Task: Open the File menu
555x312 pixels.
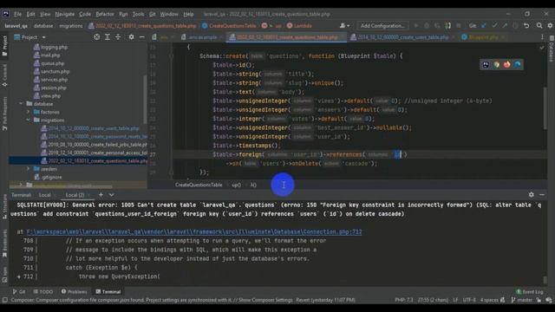Action: click(x=17, y=14)
